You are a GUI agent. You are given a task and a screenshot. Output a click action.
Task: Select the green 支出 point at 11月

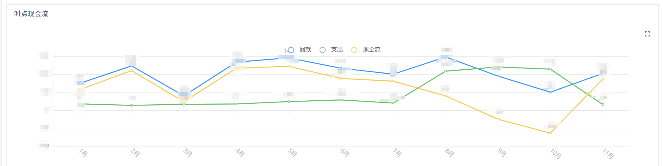(603, 105)
